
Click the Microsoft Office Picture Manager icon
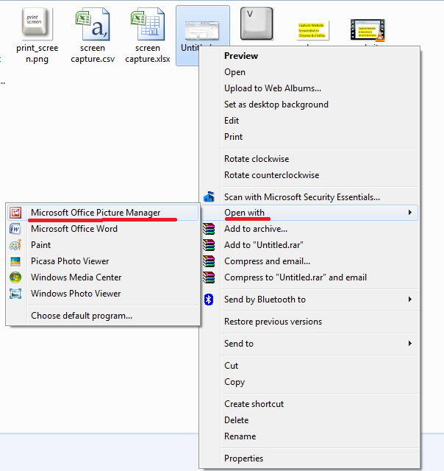[15, 213]
